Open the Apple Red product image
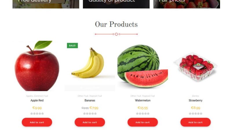 point(37,66)
